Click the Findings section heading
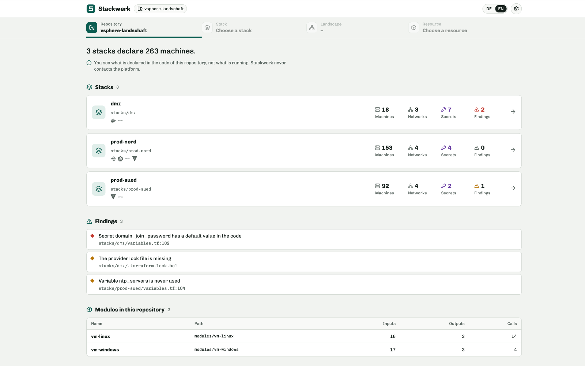The width and height of the screenshot is (585, 366). (x=106, y=221)
